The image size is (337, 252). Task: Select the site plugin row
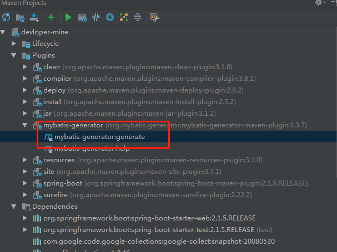pyautogui.click(x=169, y=172)
